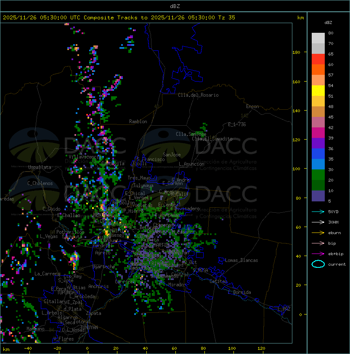Click the 'L_Dormida' map label
Screen dimensions: 350x354
point(239,292)
